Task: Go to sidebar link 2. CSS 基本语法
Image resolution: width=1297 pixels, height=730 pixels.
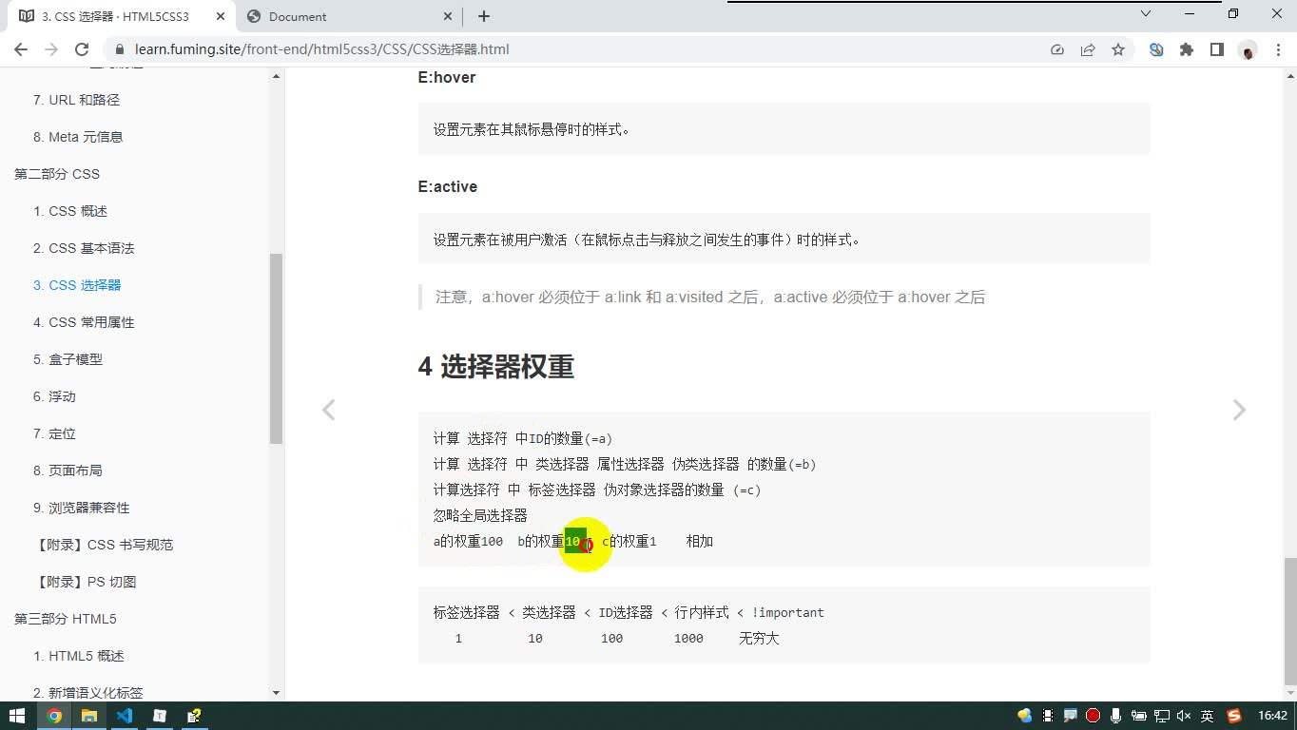Action: click(84, 248)
